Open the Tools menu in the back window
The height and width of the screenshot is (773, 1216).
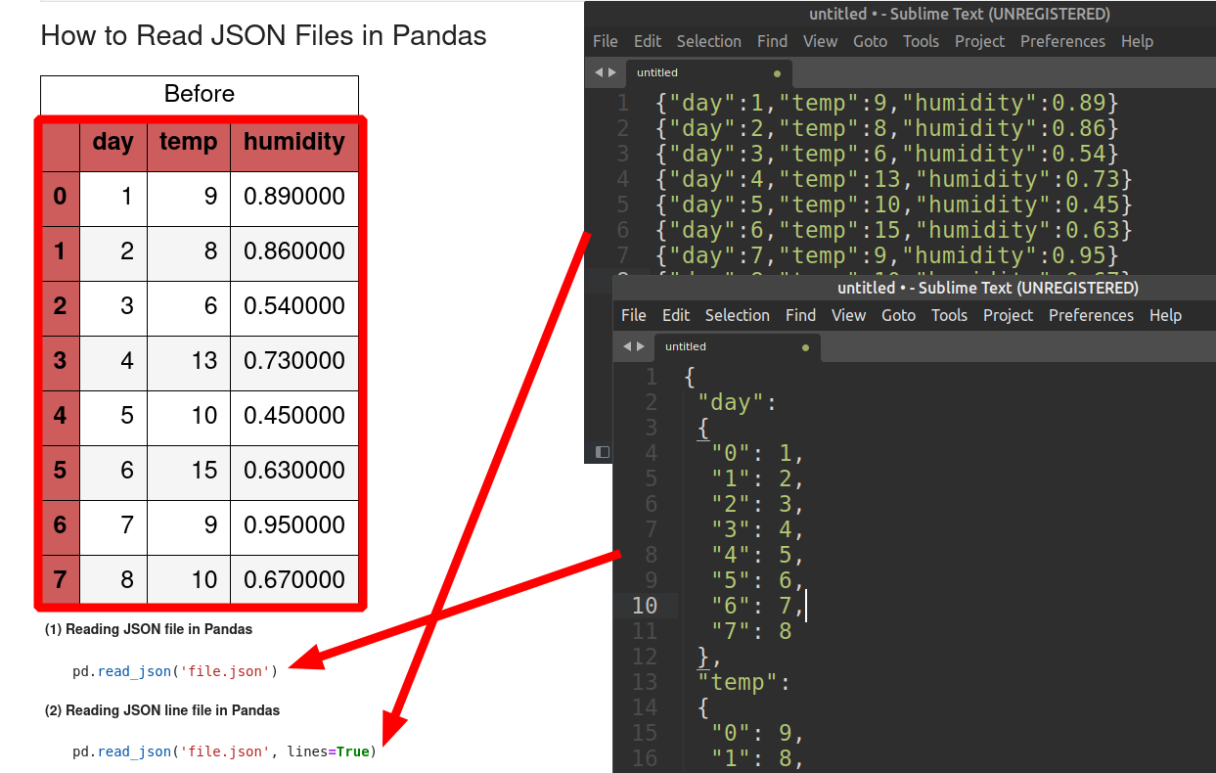(x=921, y=41)
